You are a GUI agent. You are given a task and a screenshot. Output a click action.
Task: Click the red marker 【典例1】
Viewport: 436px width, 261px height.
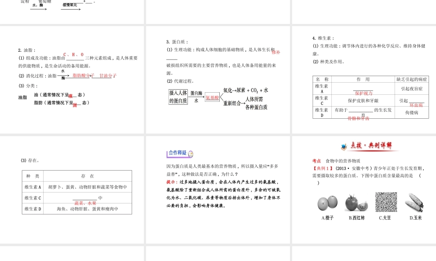tap(323, 168)
